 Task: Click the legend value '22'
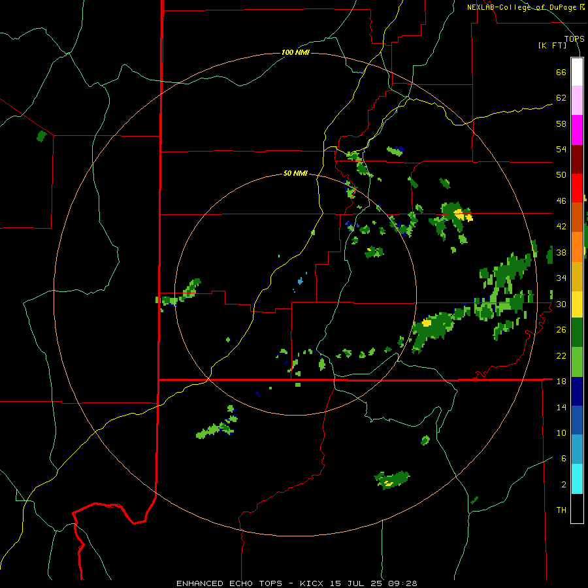(x=561, y=356)
